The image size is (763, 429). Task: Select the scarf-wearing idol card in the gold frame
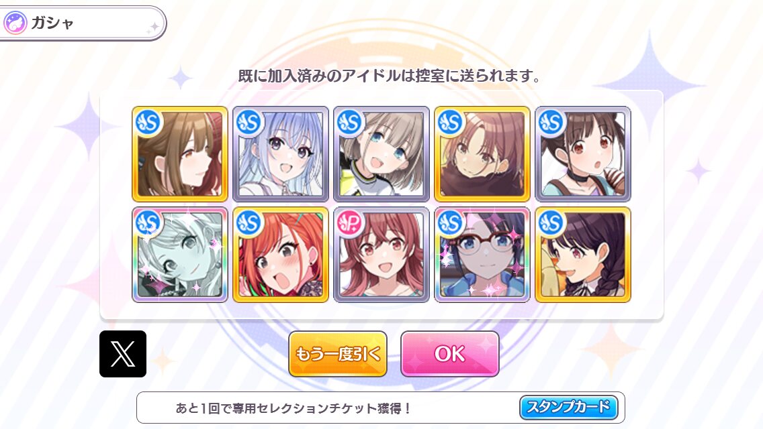click(482, 154)
